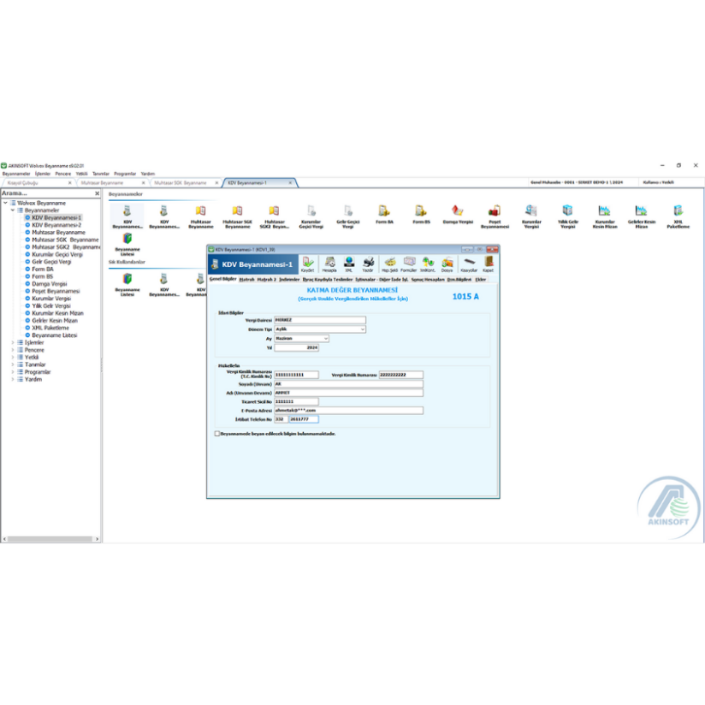This screenshot has height=705, width=705.
Task: Click the Kapat close icon in the dialog toolbar
Action: click(x=489, y=264)
